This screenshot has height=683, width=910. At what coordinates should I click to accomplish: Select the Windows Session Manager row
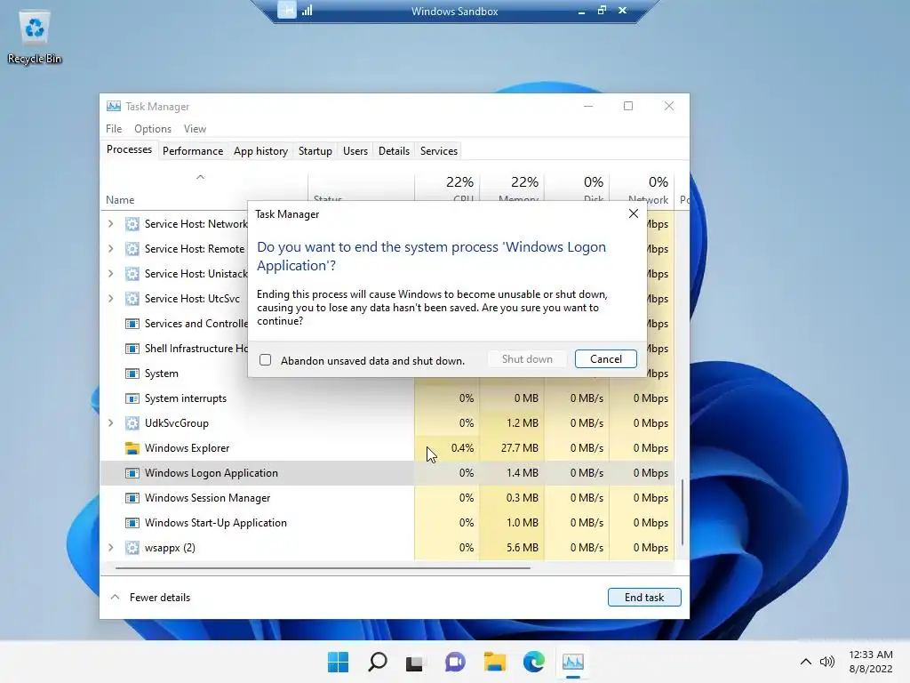tap(387, 498)
